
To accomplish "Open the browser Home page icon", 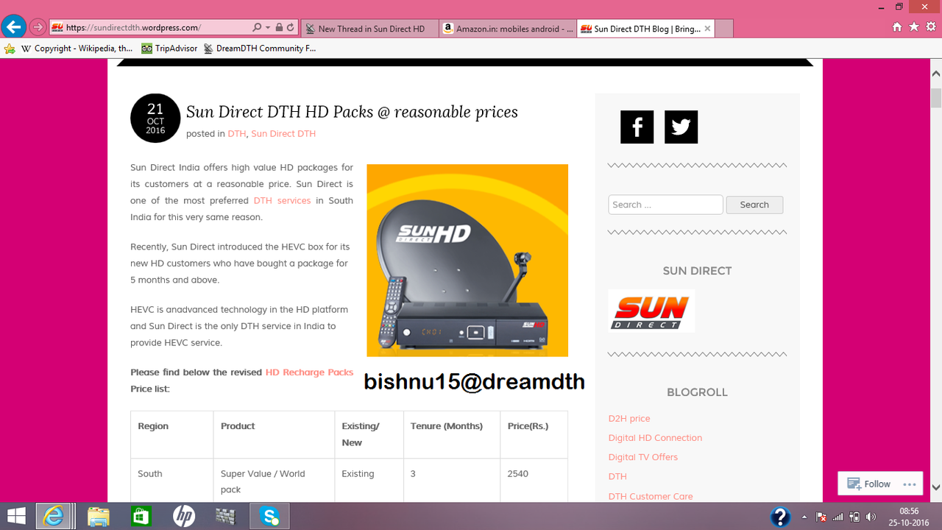I will pos(896,27).
